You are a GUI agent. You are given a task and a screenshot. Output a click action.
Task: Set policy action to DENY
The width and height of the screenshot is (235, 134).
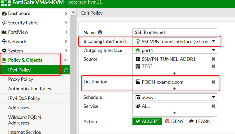(174, 121)
